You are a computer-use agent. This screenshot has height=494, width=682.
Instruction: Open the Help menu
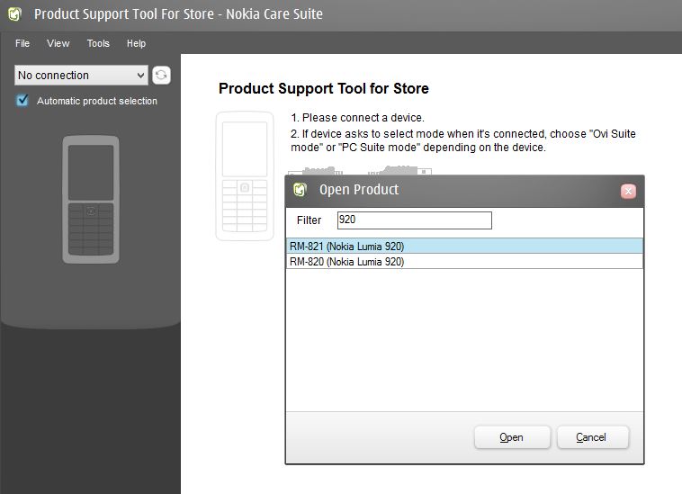pos(136,43)
